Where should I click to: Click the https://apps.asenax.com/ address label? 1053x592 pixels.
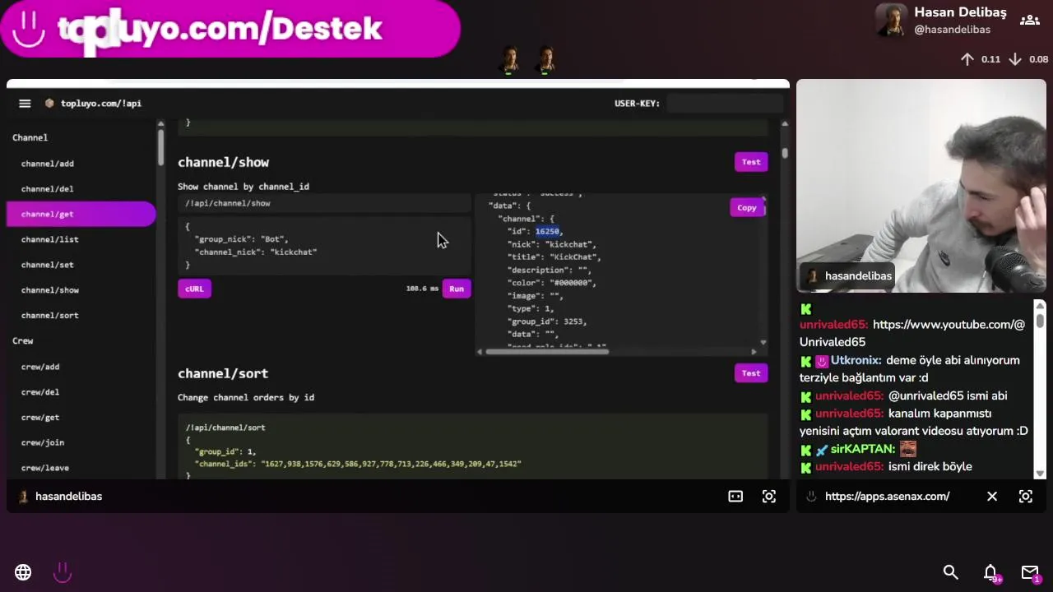(x=887, y=497)
